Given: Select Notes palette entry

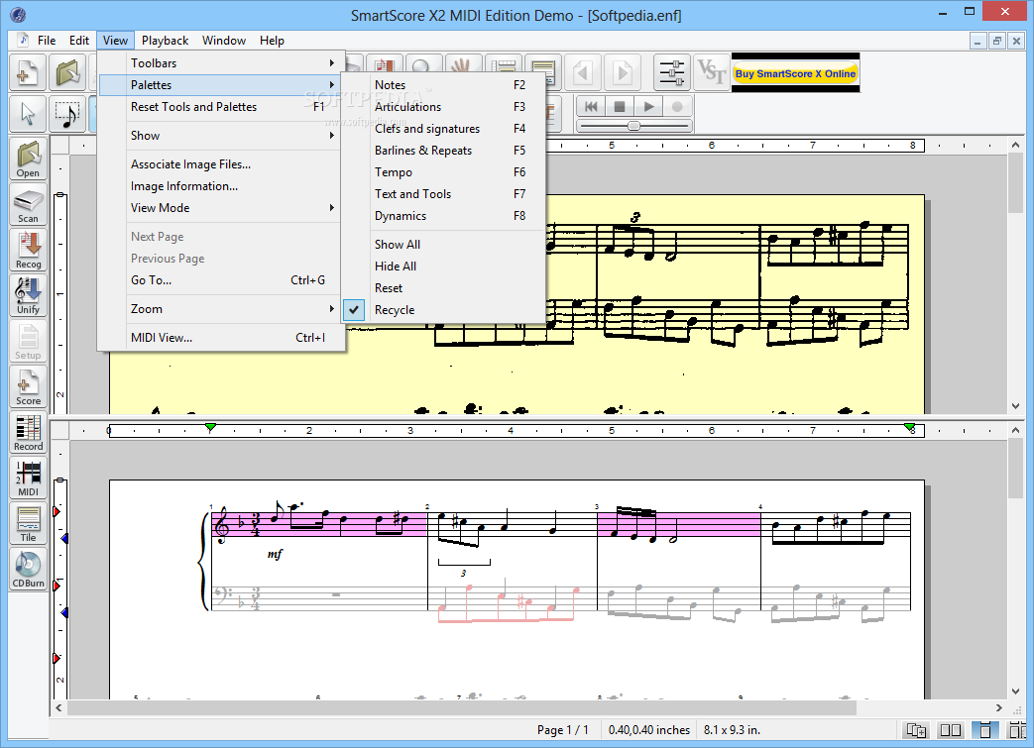Looking at the screenshot, I should click(444, 85).
